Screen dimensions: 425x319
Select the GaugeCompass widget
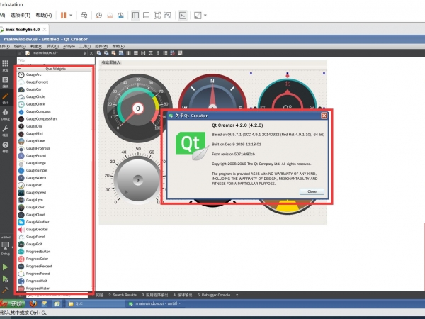tap(38, 111)
